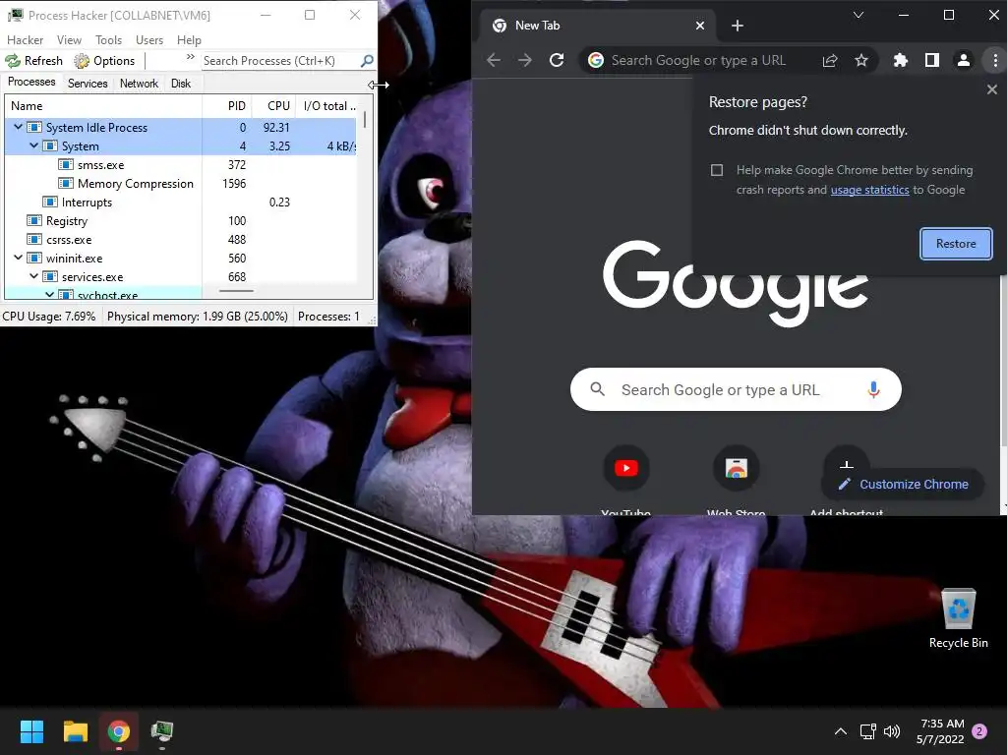Select the Recycle Bin desktop icon

(958, 618)
